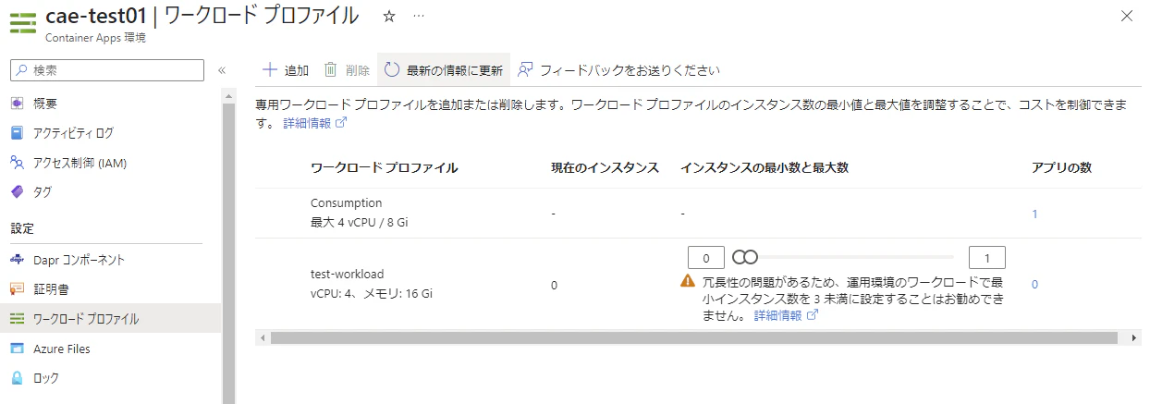Select the Consumption profile row name
The image size is (1150, 404).
[x=347, y=202]
